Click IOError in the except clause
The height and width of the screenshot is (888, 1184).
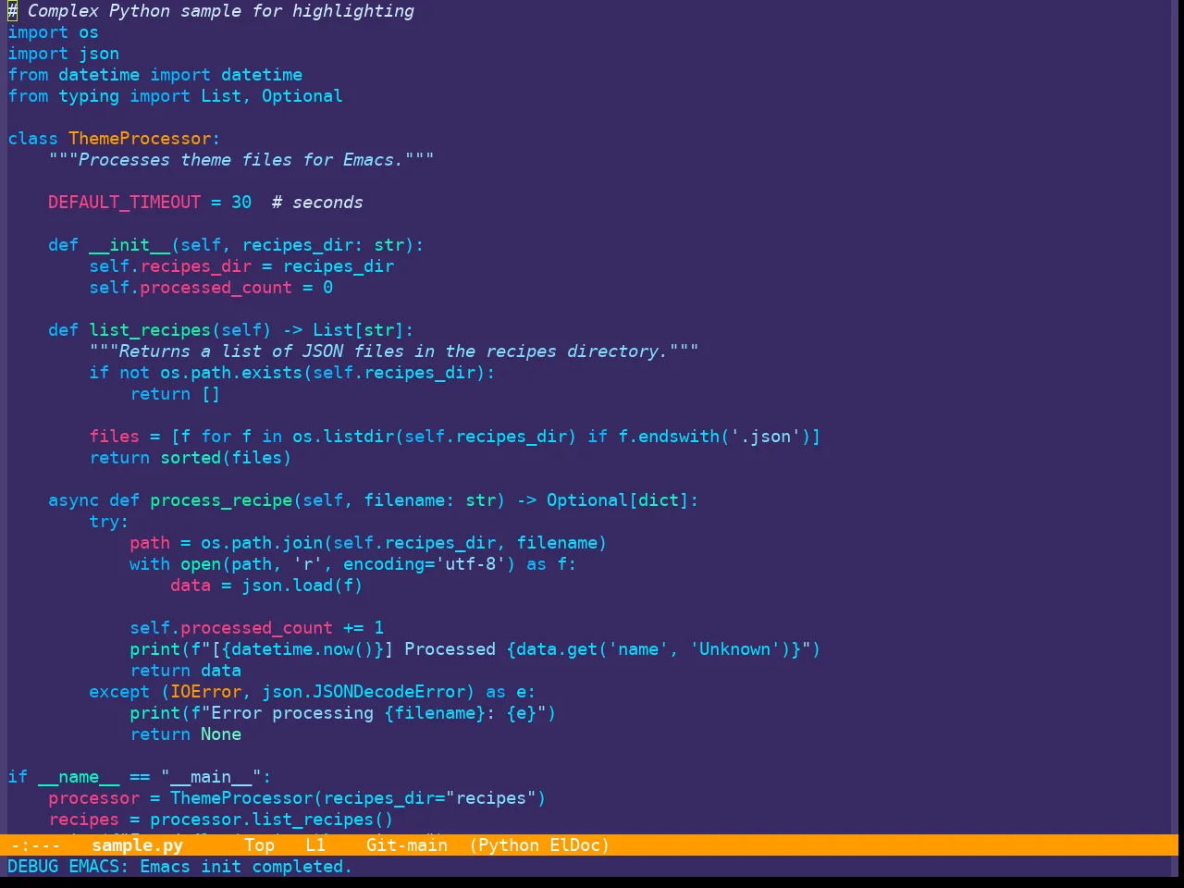click(x=205, y=692)
